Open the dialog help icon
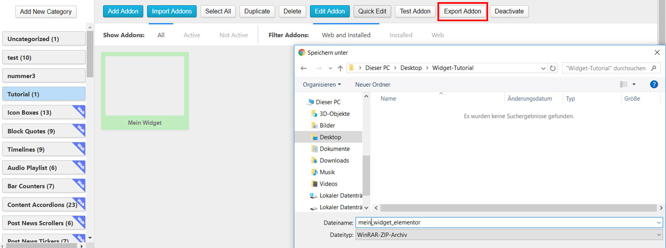The width and height of the screenshot is (666, 248). click(x=654, y=85)
